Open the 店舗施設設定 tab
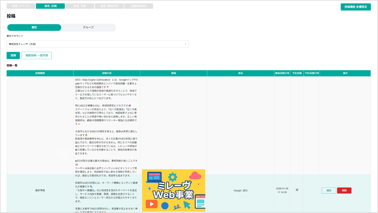 138,6
